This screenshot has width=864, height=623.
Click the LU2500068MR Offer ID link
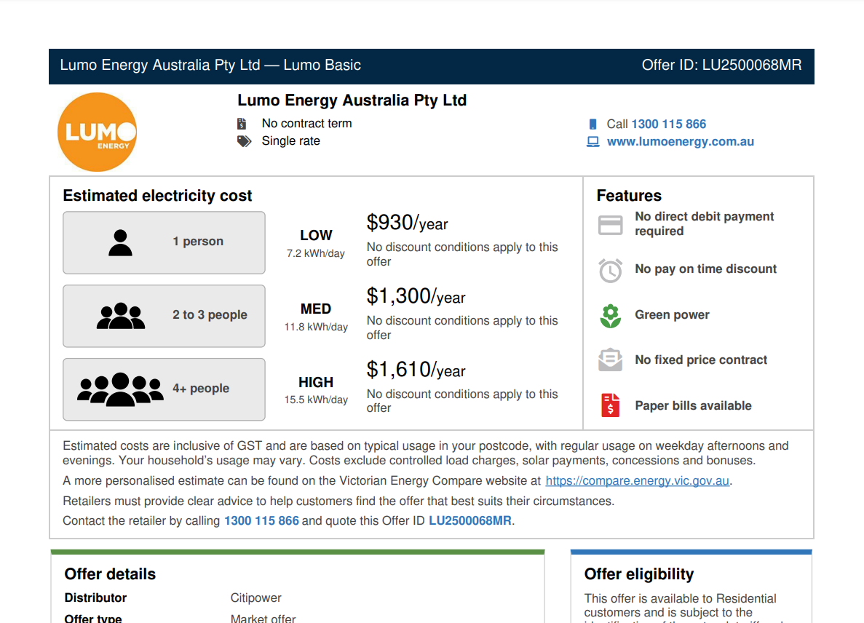click(x=470, y=521)
